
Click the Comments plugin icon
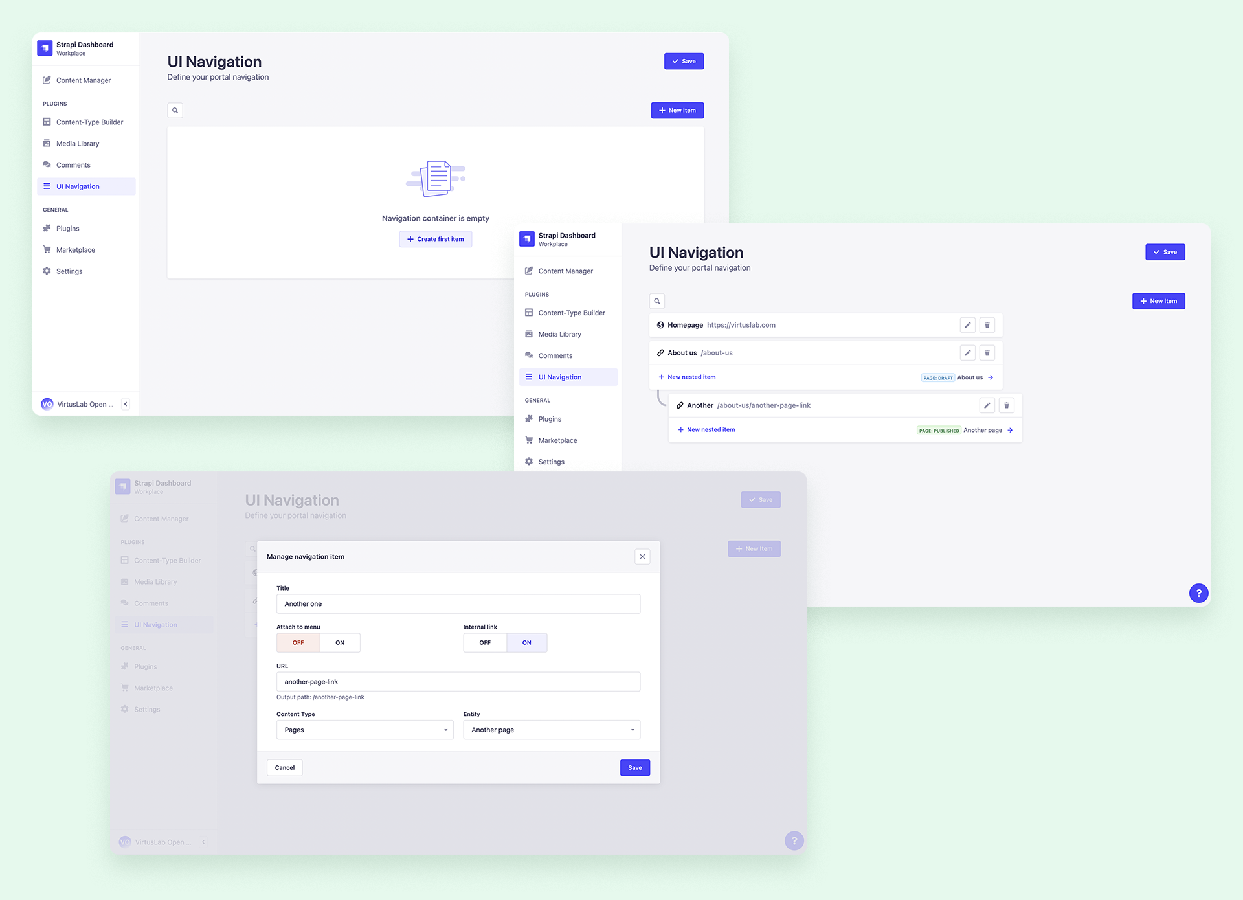coord(45,164)
